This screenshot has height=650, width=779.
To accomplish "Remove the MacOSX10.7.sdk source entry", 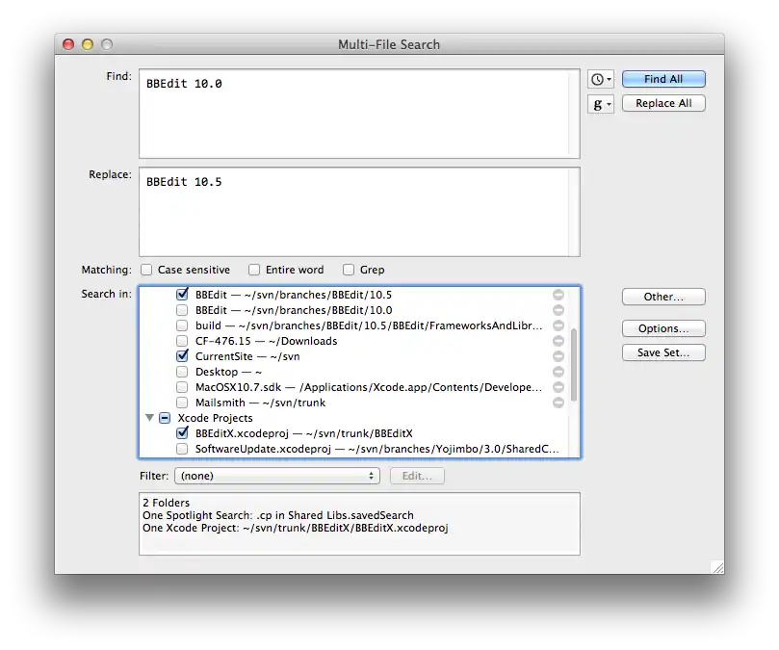I will (558, 387).
